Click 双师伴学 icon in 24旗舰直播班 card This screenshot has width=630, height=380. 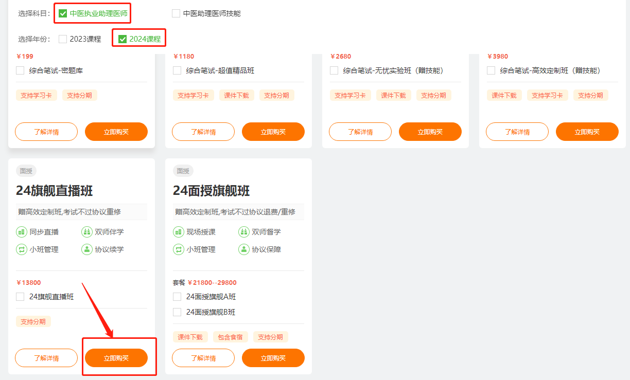pos(86,232)
